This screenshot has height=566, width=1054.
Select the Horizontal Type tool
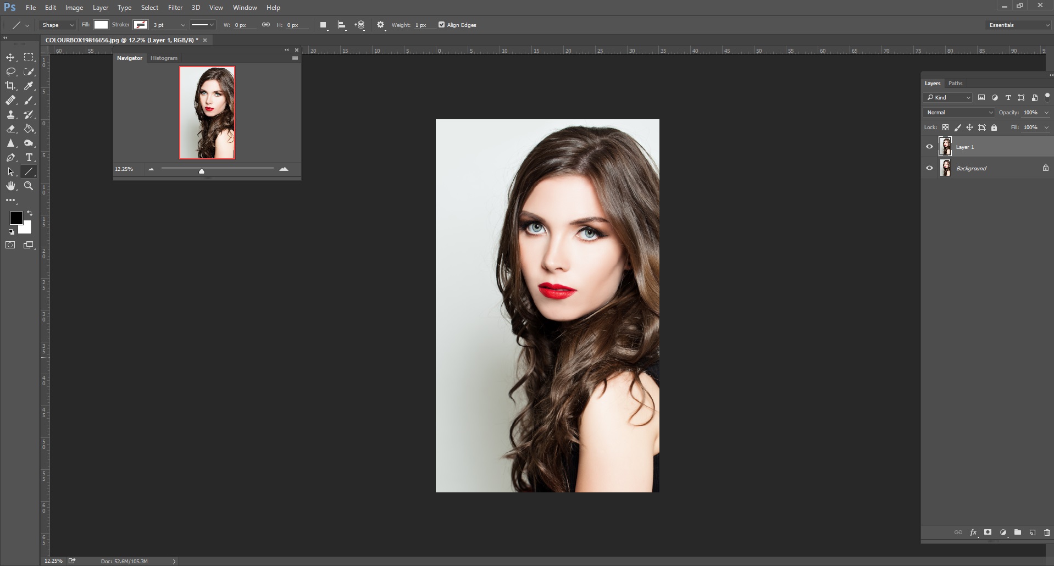click(x=29, y=158)
